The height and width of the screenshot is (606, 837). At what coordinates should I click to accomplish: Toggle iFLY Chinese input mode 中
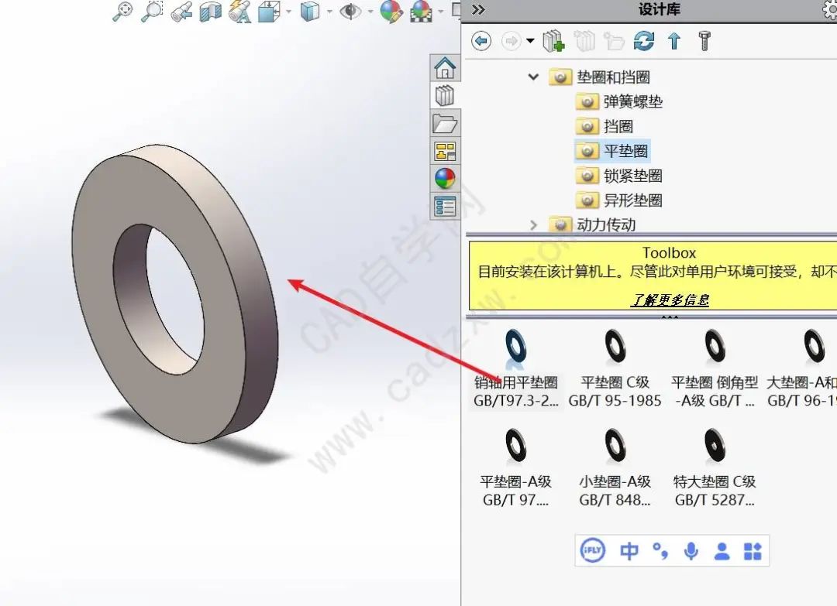click(629, 551)
